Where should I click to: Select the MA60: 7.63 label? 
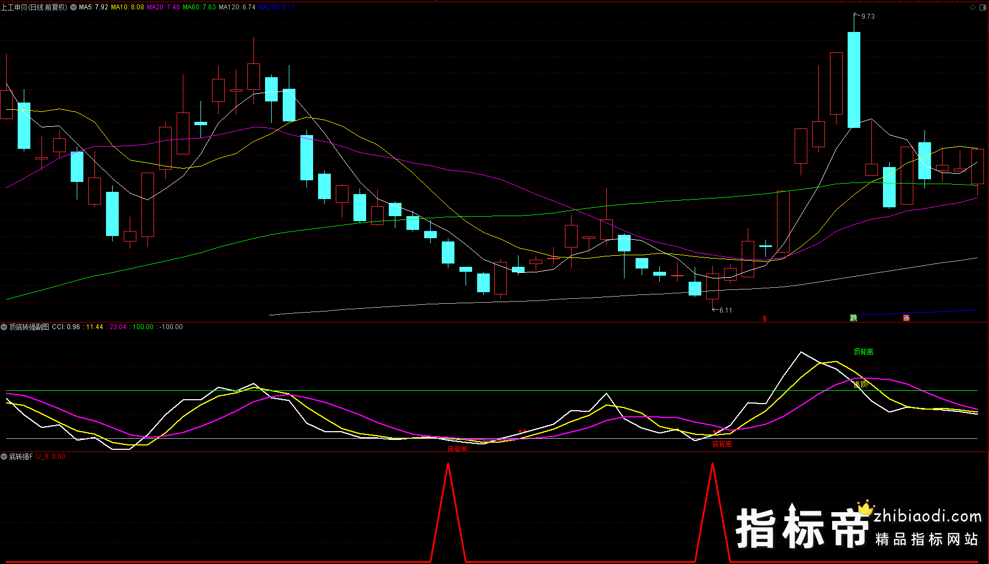click(x=199, y=7)
